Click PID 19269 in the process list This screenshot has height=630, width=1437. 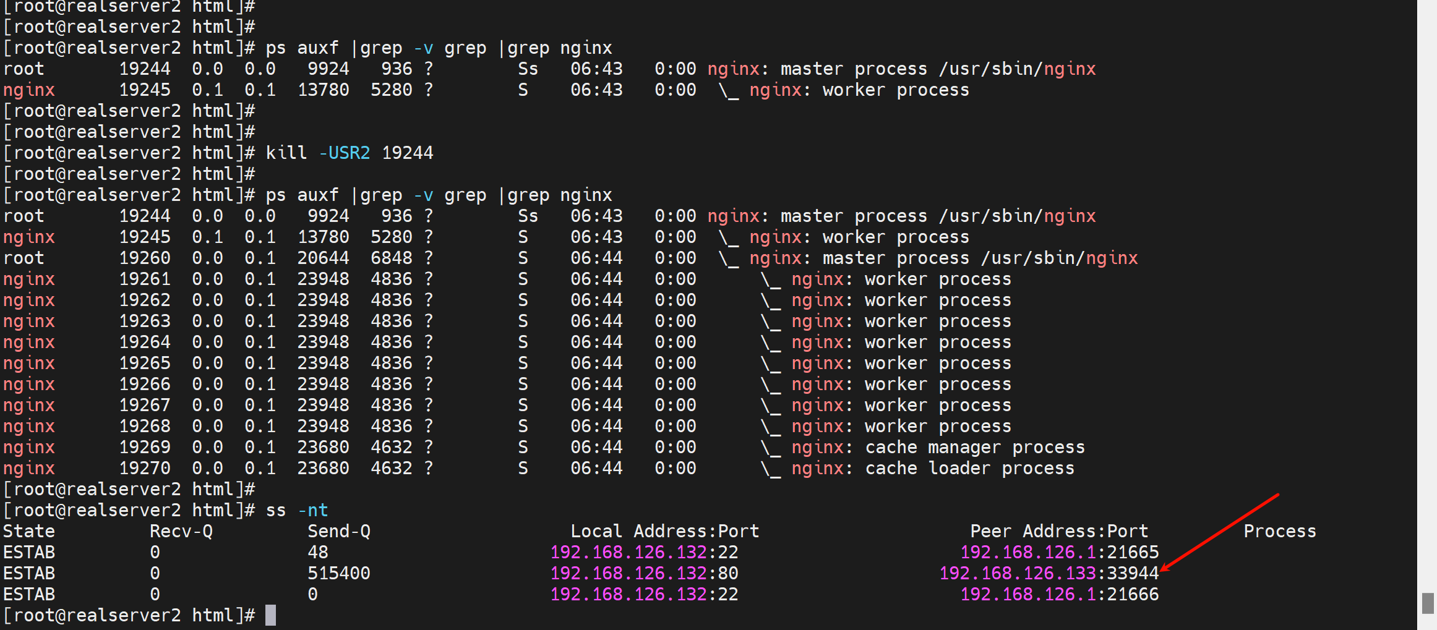144,447
